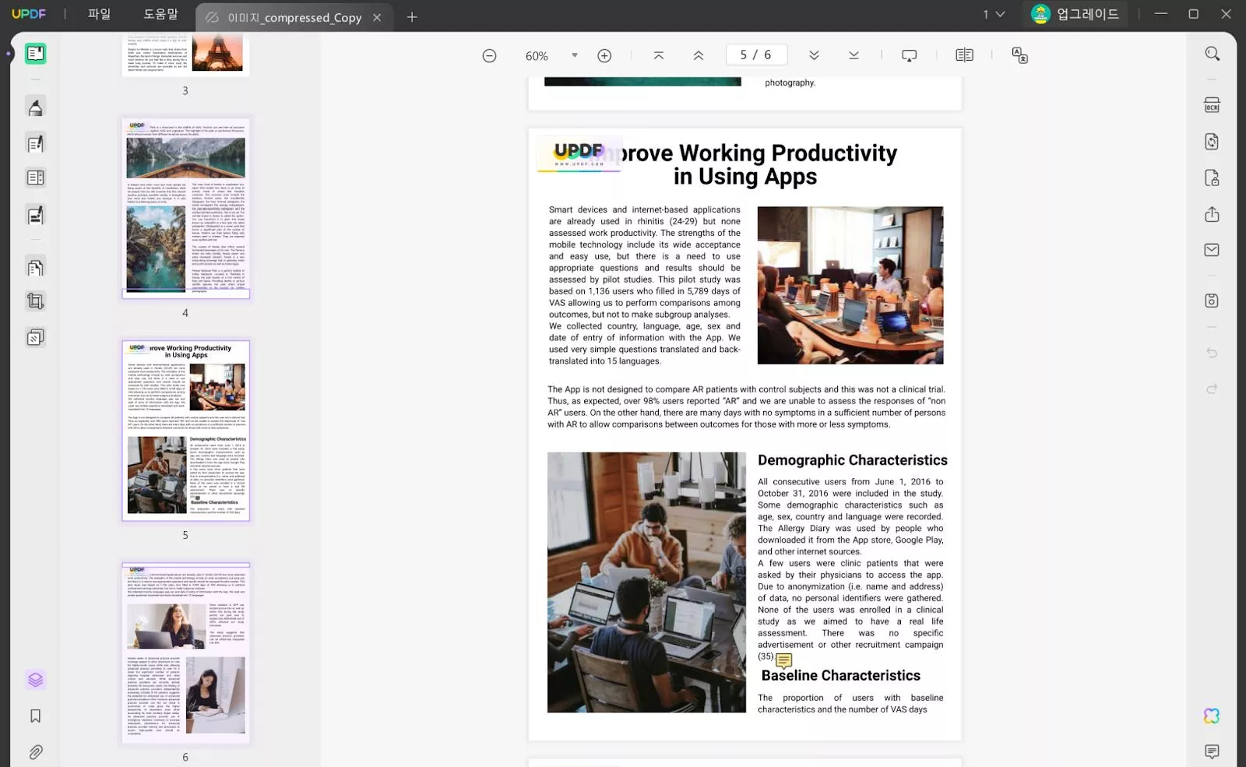
Task: Toggle the thumbnail reader panel
Action: click(35, 54)
